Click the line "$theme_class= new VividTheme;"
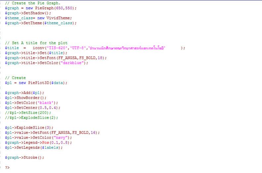Screen dimensions: 262x173 coord(38,18)
